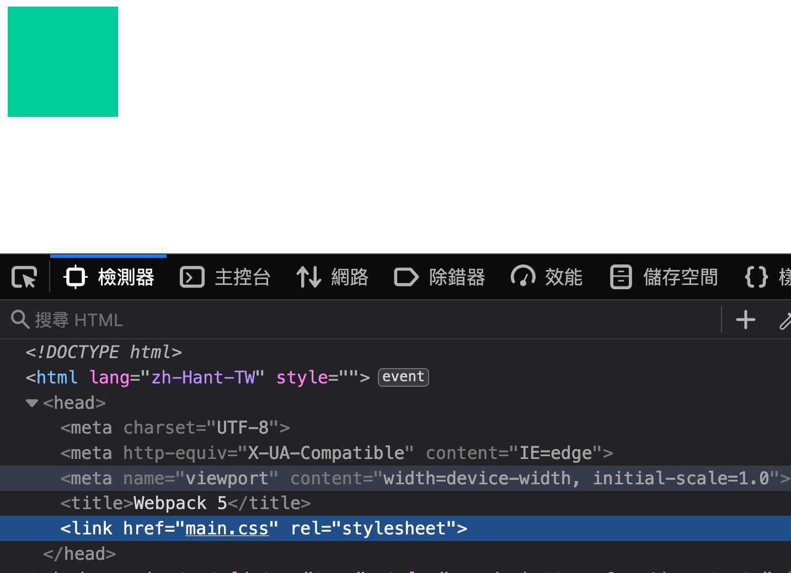
Task: Click the search magnifier icon
Action: coord(20,320)
